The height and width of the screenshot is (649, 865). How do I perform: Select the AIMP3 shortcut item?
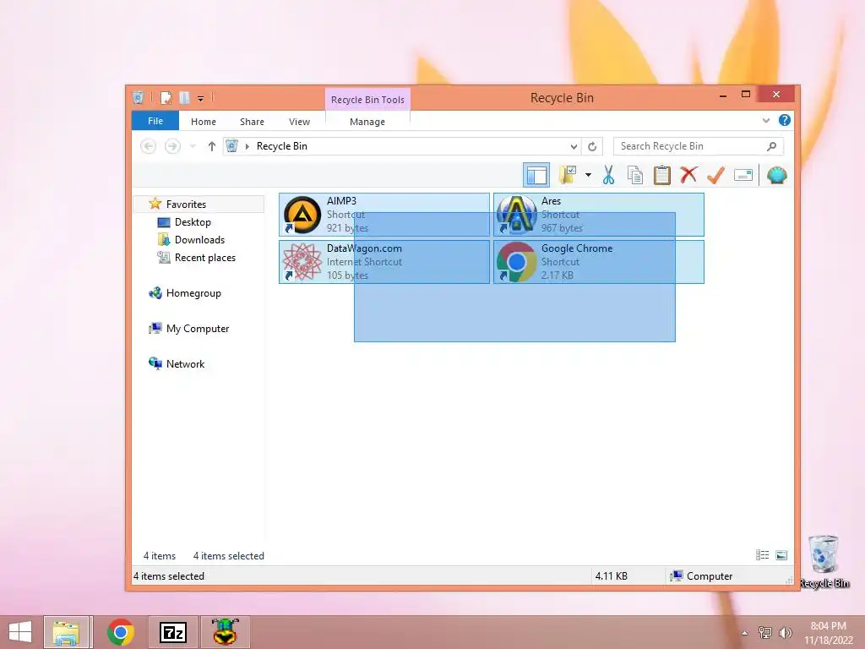pos(384,215)
